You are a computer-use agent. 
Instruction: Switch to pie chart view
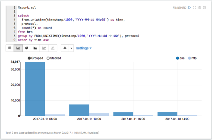tap(26, 48)
